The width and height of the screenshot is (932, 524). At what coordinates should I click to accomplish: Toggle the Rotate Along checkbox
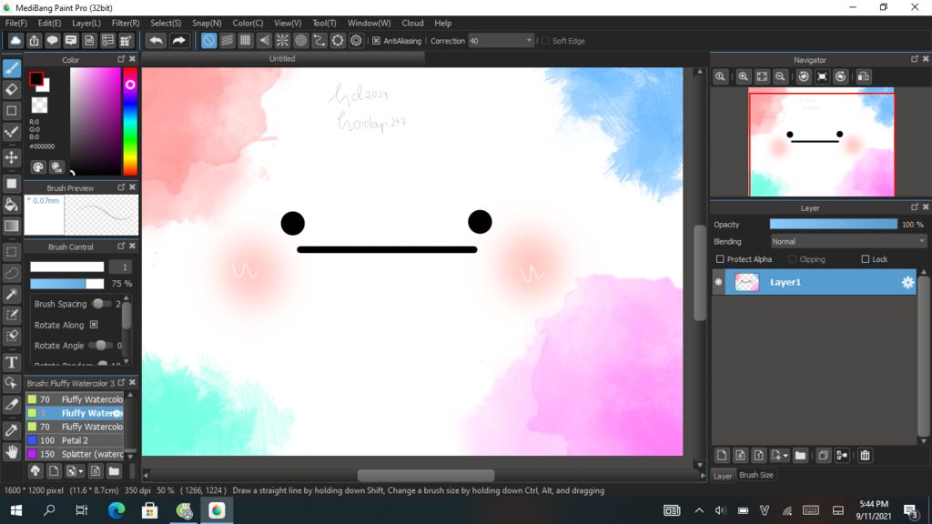94,325
